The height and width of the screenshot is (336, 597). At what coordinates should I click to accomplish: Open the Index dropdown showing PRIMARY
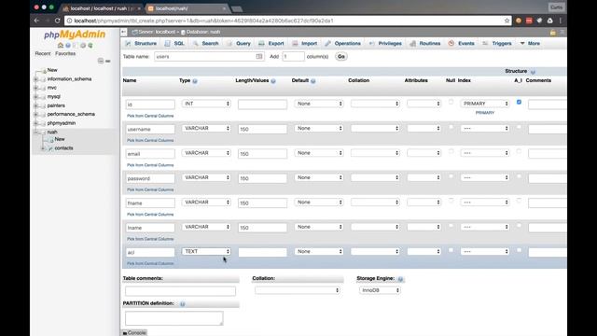485,104
